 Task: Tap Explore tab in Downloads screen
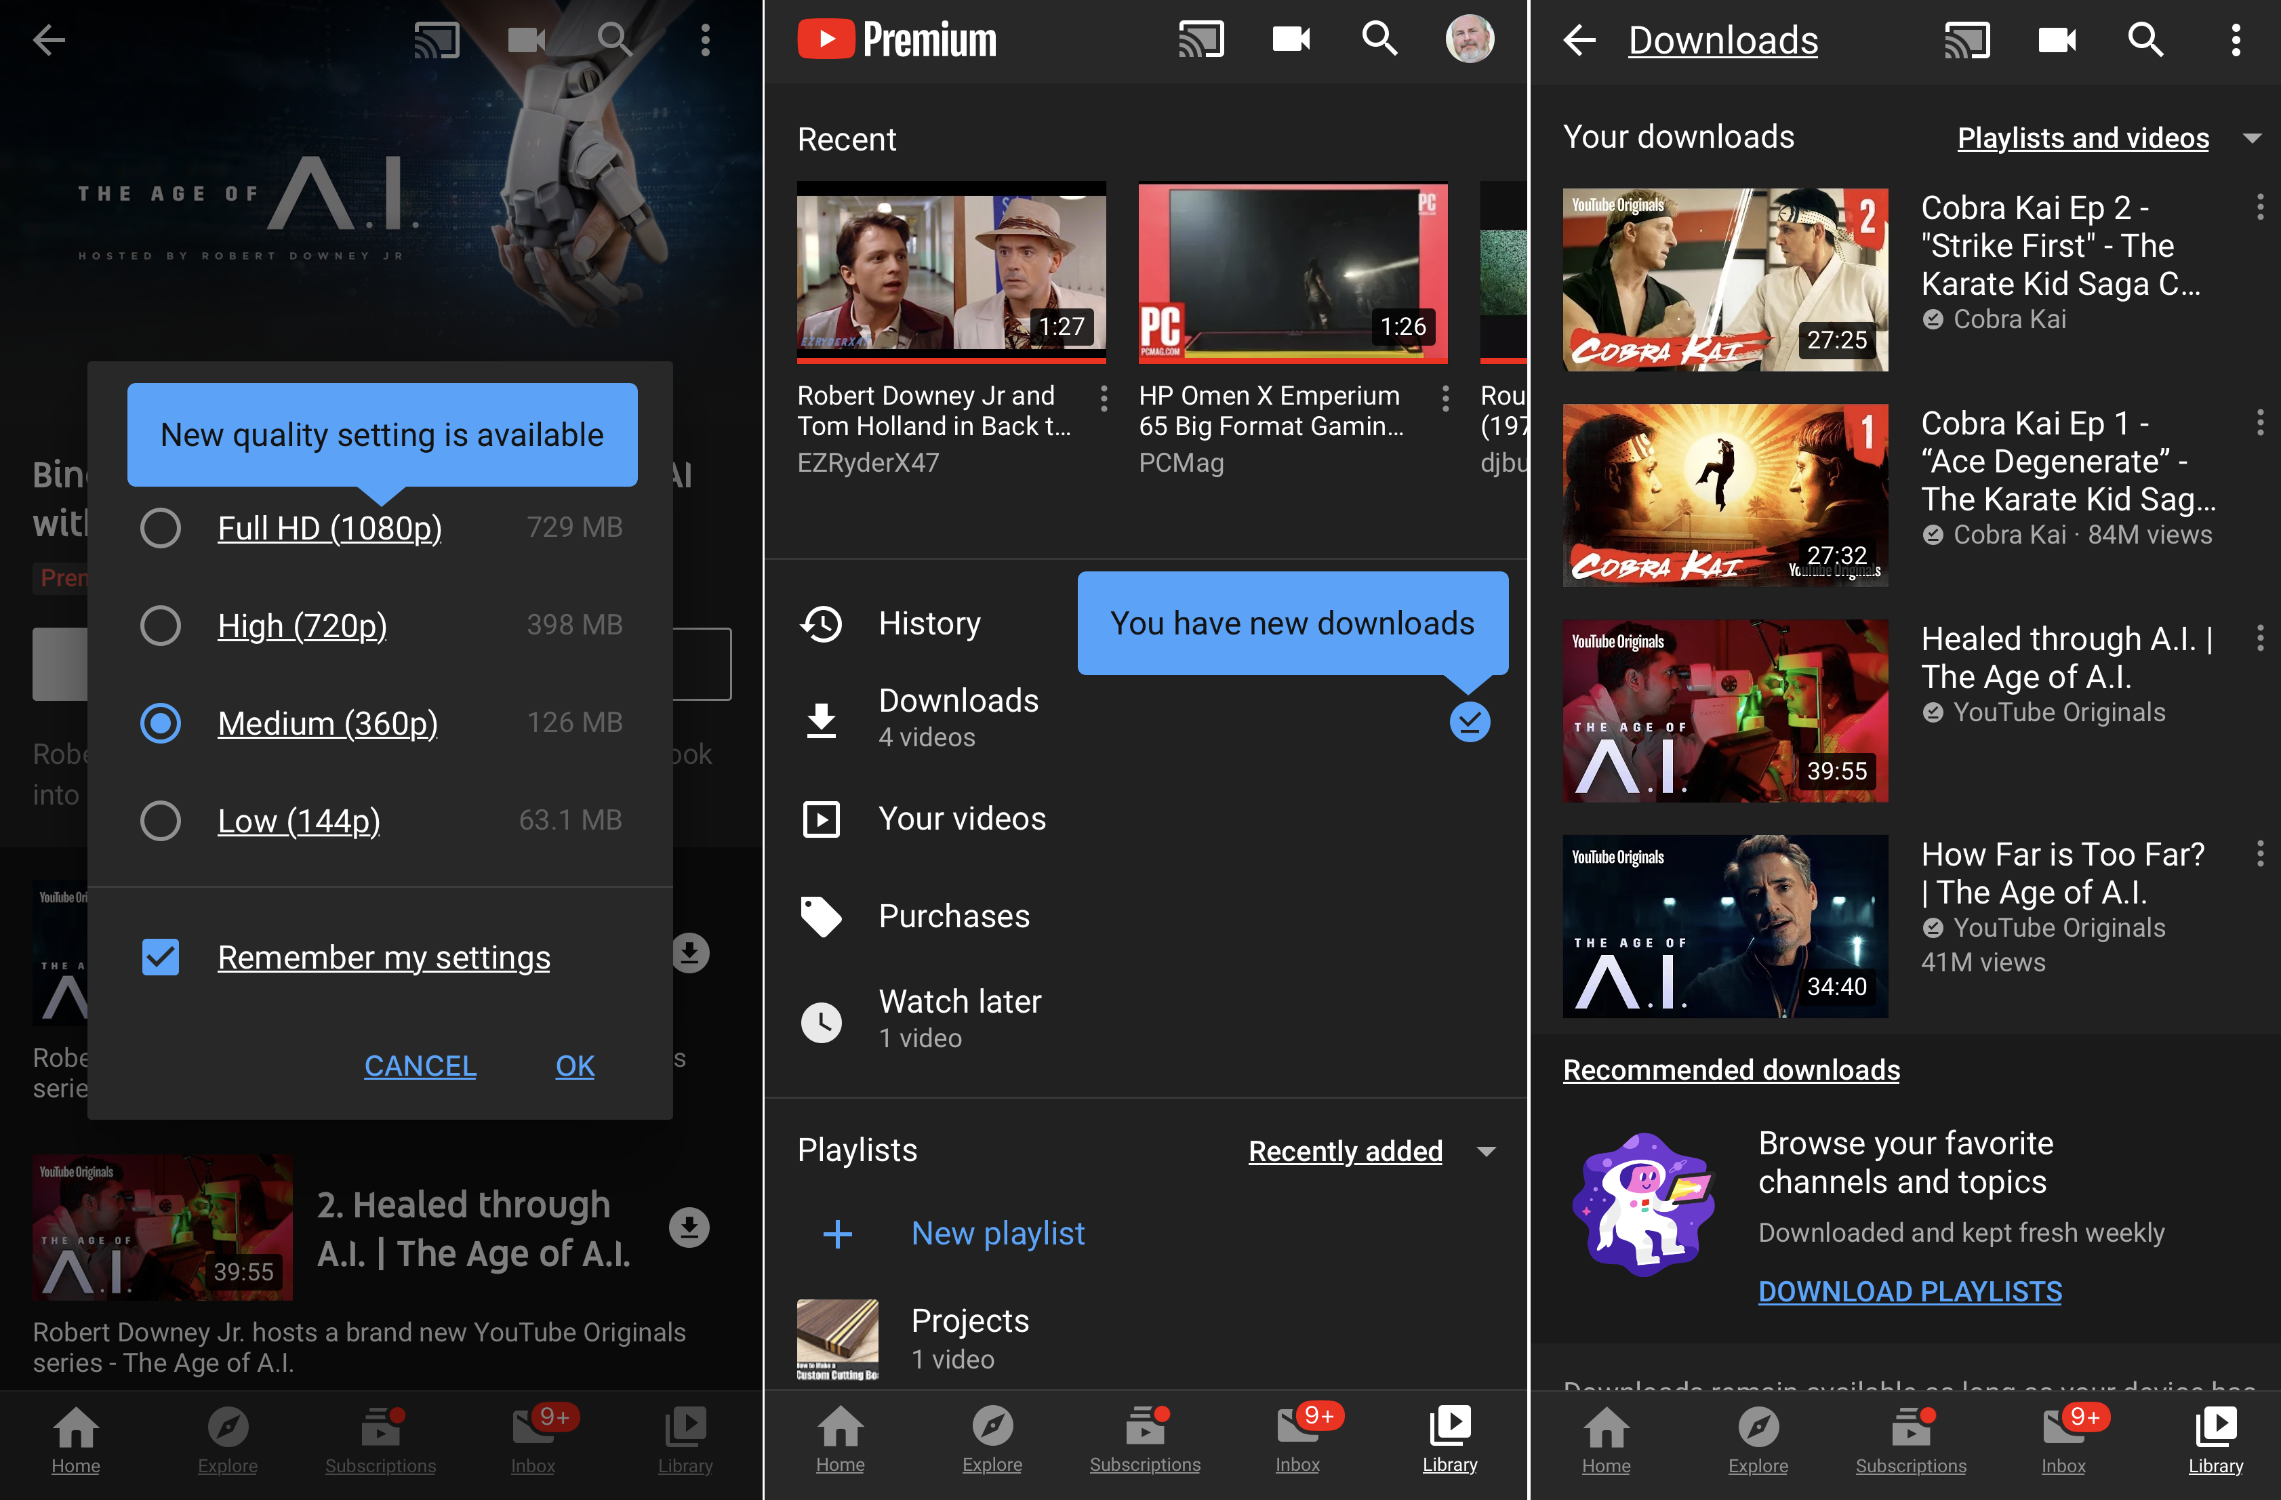(x=1758, y=1442)
